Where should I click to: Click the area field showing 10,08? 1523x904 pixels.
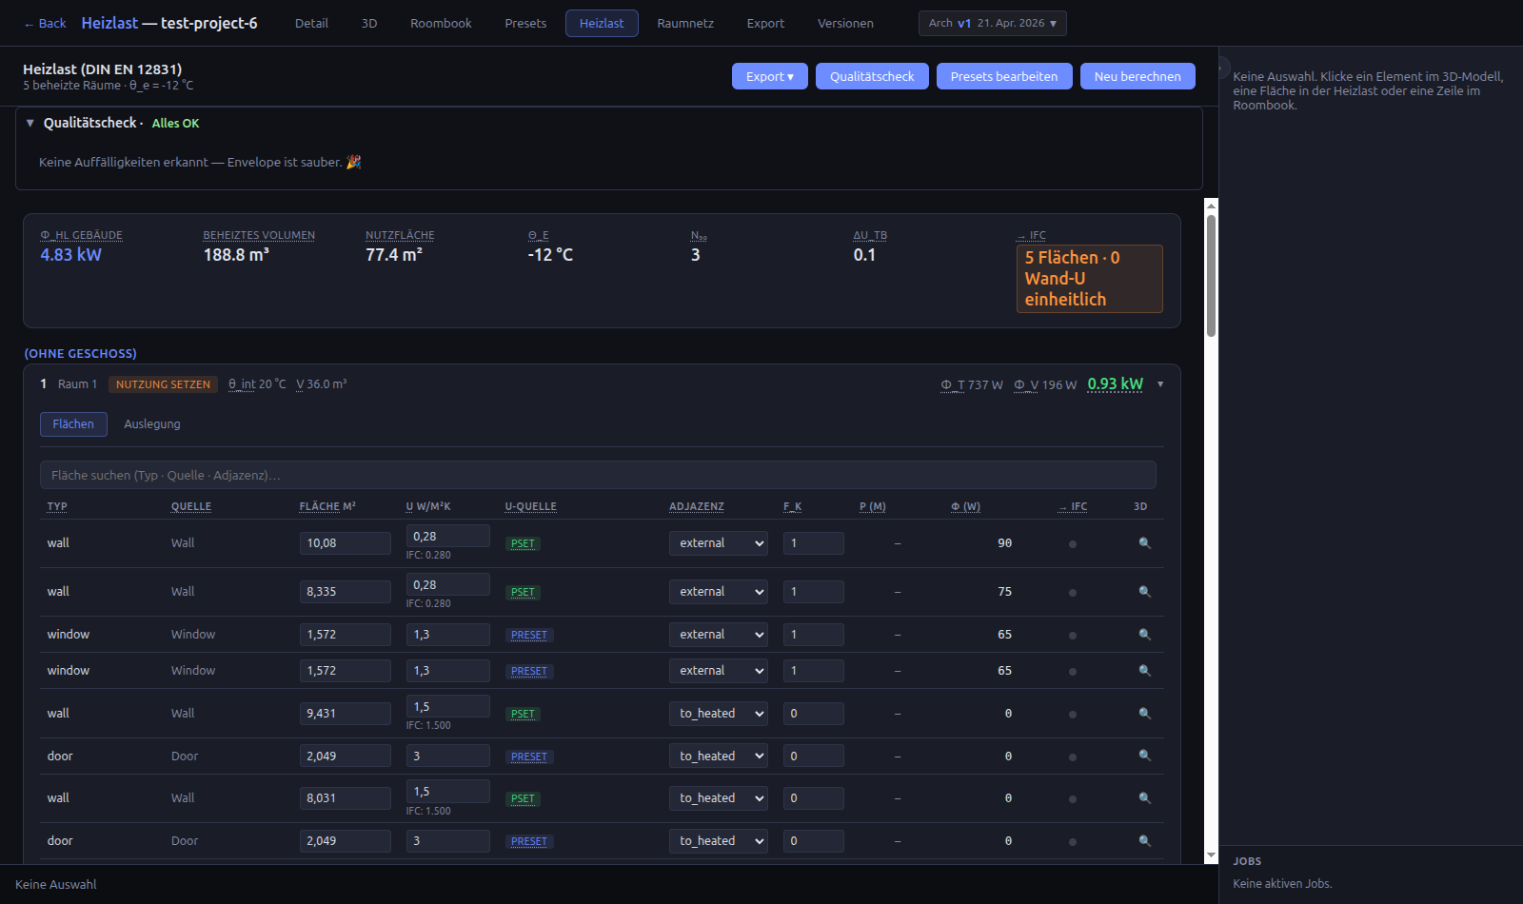click(345, 543)
